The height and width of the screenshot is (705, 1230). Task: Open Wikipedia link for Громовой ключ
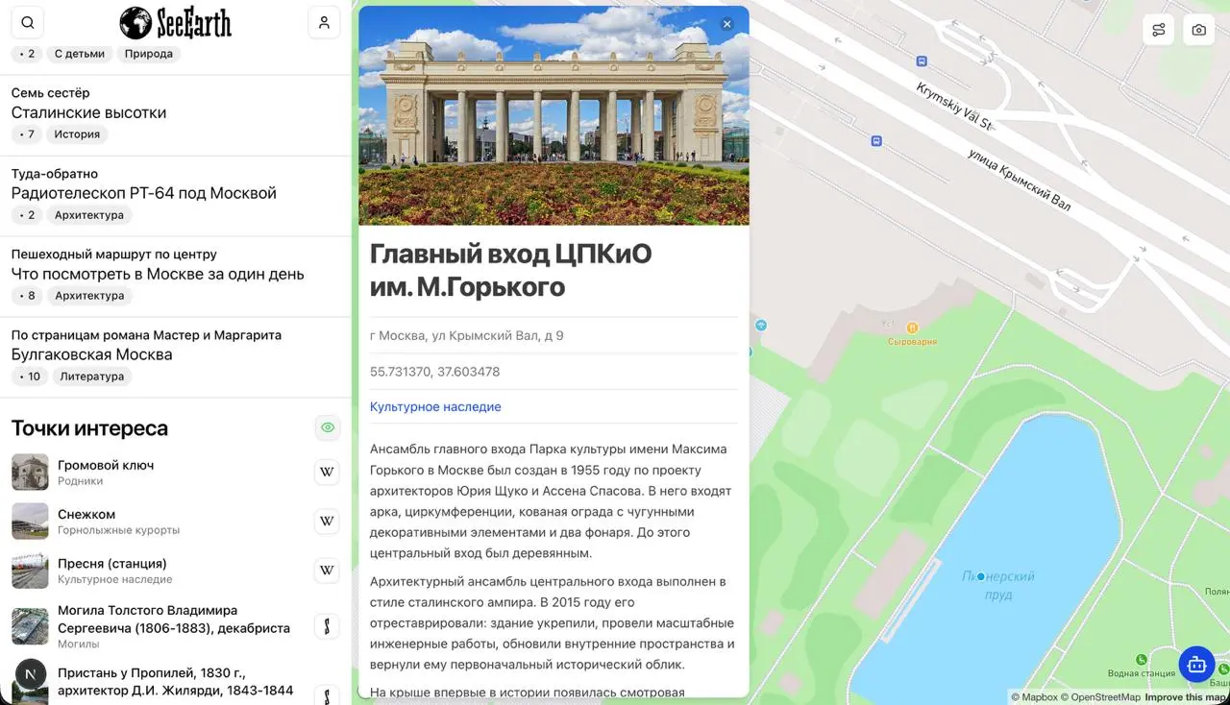pos(327,472)
